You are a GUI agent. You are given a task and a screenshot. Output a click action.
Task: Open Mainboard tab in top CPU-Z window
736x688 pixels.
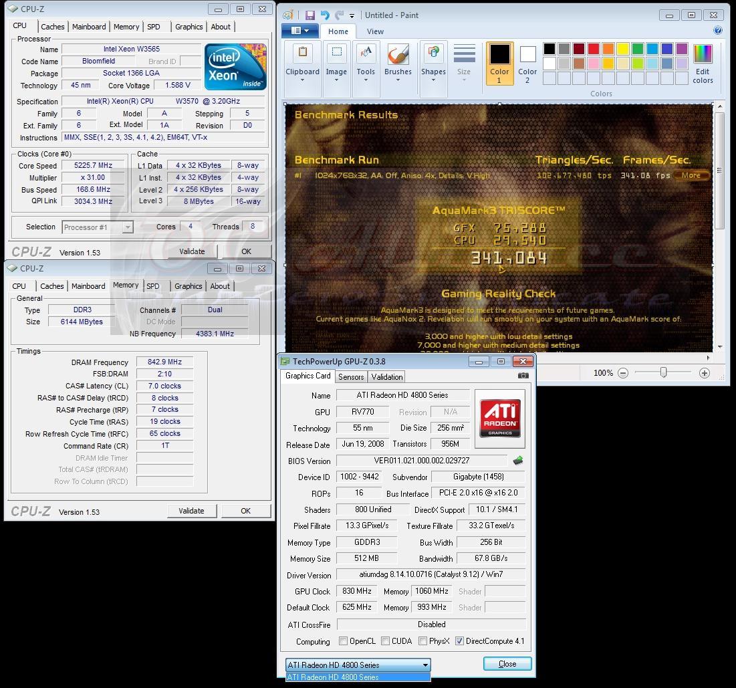coord(89,27)
